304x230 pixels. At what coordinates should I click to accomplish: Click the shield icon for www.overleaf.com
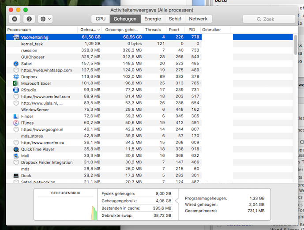coord(16,97)
